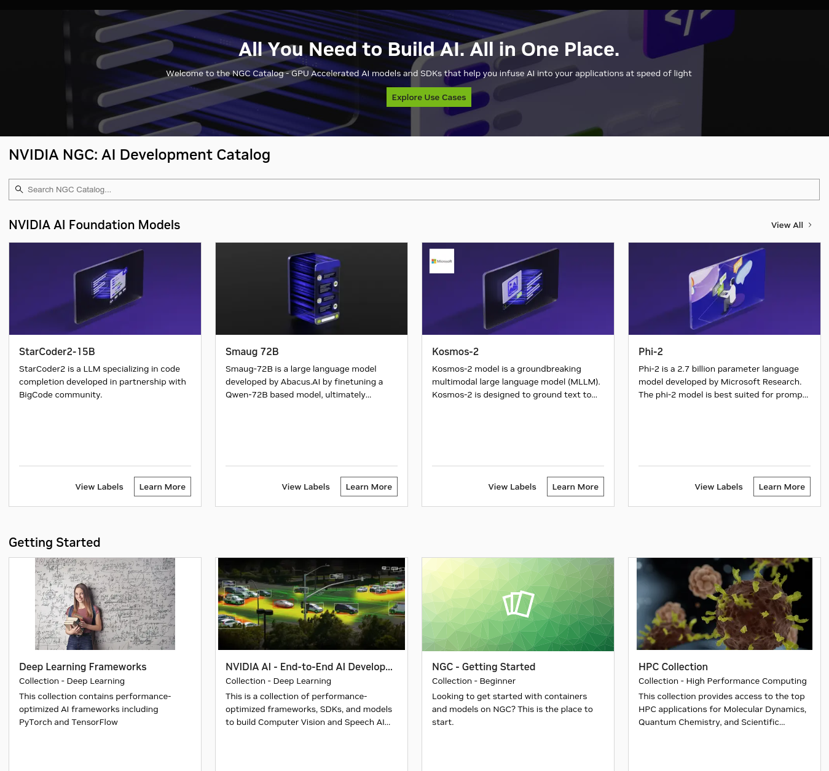Click the 'All You Need to Build AI' headline
The width and height of the screenshot is (829, 771).
[x=429, y=49]
